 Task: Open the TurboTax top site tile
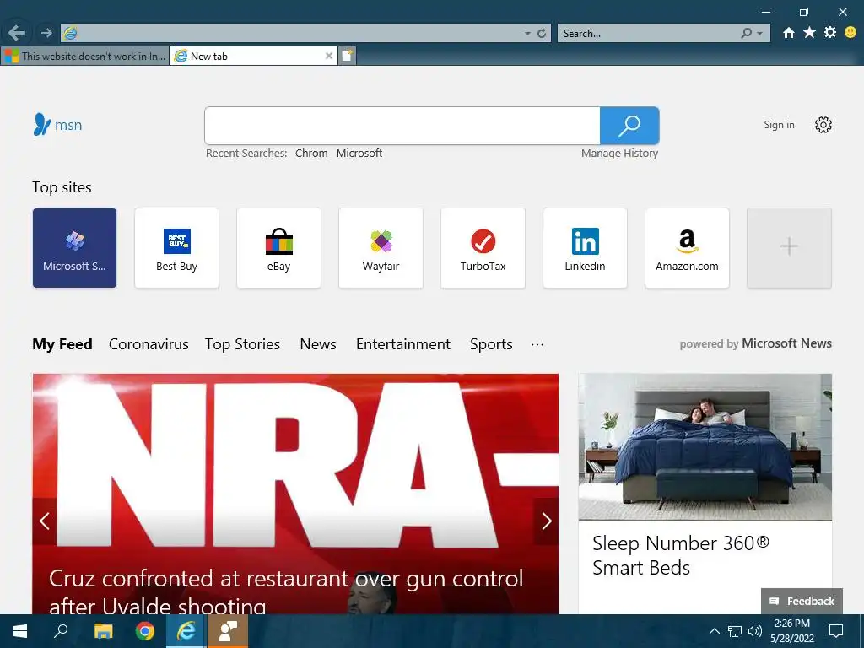pyautogui.click(x=483, y=248)
